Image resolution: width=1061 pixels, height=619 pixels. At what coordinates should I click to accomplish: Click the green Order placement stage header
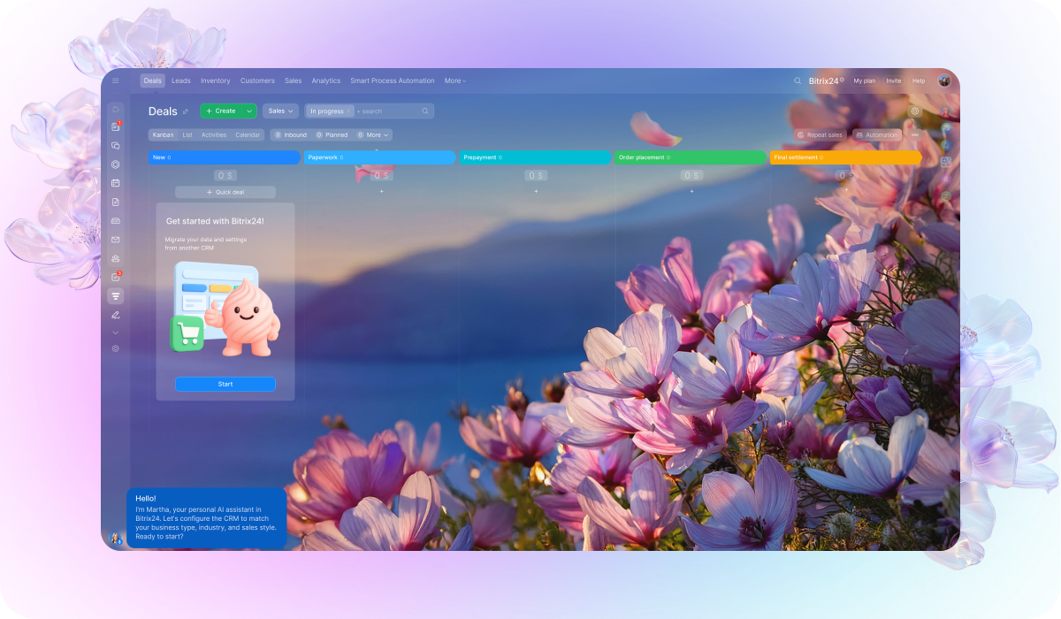click(x=690, y=157)
